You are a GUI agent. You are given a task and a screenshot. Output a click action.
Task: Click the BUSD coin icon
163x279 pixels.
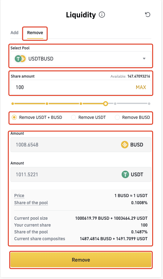click(125, 145)
